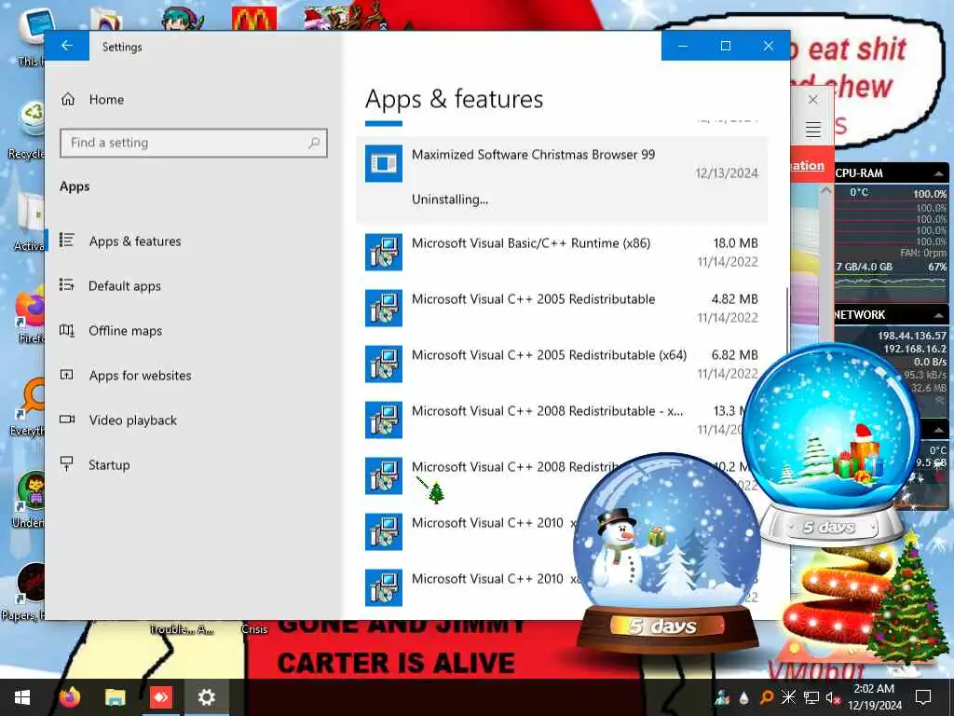Open network status from the tray
The width and height of the screenshot is (954, 716).
click(x=811, y=697)
